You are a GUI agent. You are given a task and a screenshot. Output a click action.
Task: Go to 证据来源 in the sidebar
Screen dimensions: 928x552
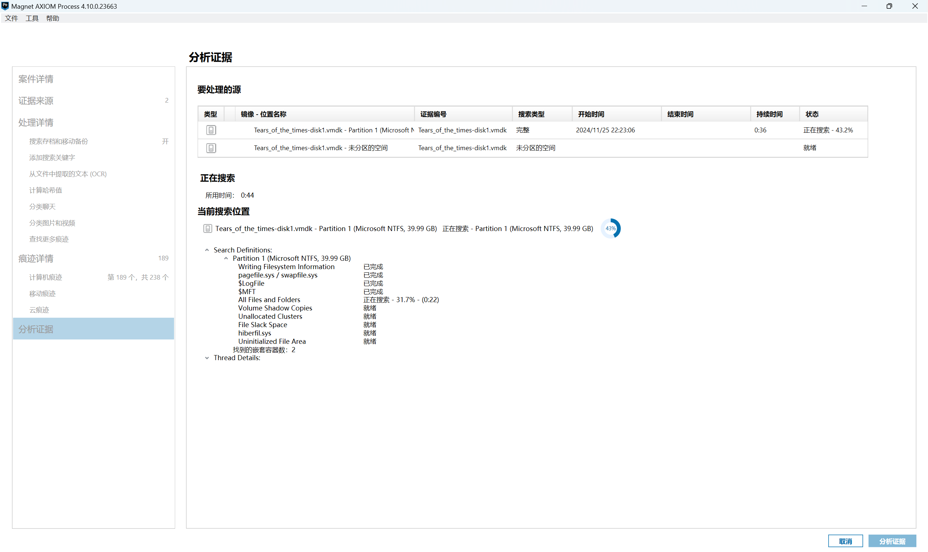[36, 101]
